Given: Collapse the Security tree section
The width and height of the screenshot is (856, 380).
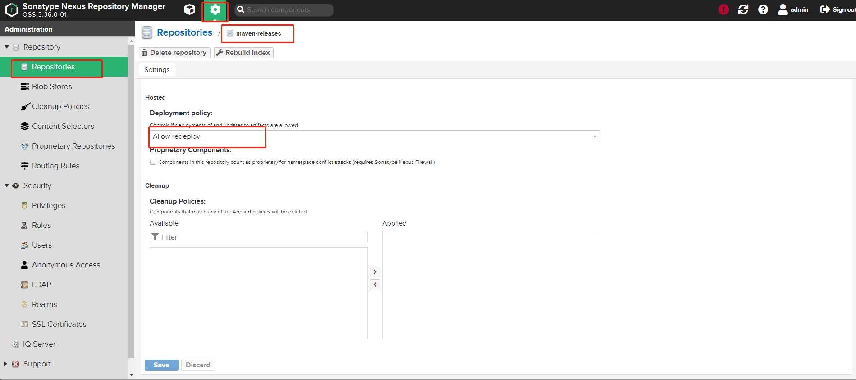Looking at the screenshot, I should tap(7, 185).
